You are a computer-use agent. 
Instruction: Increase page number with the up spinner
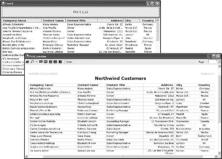coord(219,61)
